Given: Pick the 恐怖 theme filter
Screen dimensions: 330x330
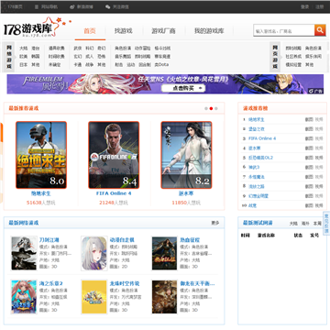Looking at the screenshot, I should pos(102,57).
